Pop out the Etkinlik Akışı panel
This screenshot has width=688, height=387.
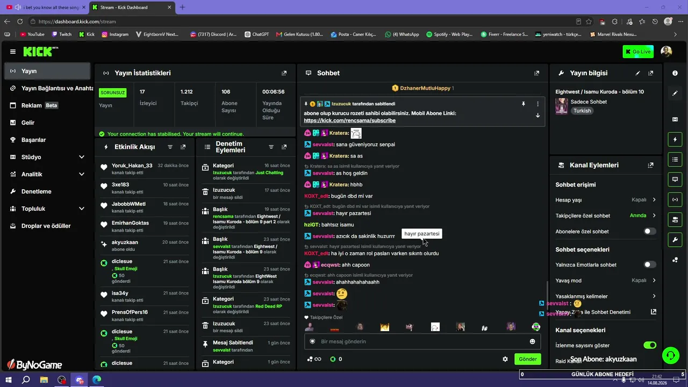[x=183, y=147]
